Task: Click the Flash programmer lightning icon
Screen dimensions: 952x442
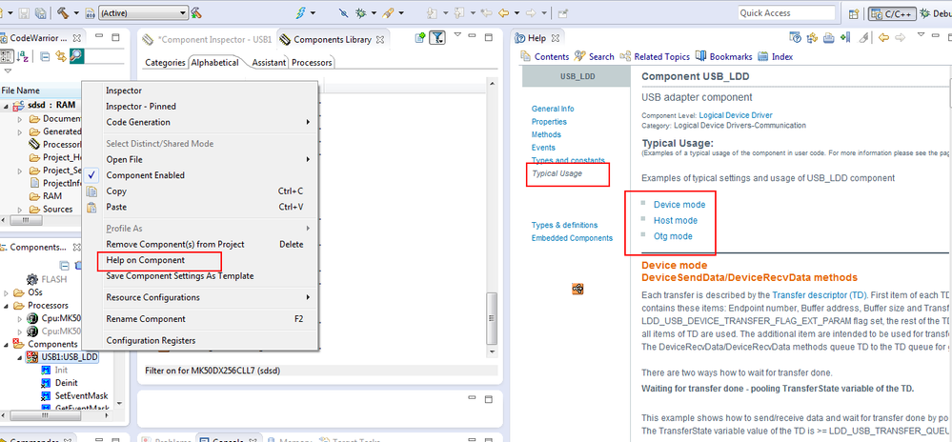Action: pyautogui.click(x=300, y=12)
